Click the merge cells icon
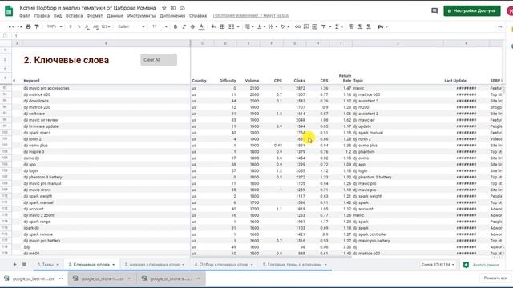Image resolution: width=513 pixels, height=288 pixels. click(x=232, y=26)
